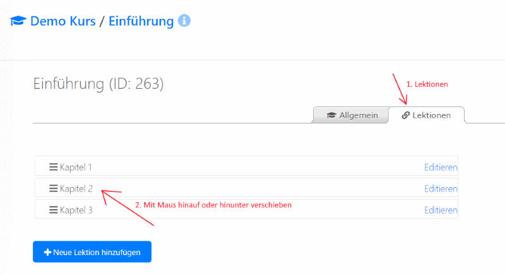Click the graduation cap icon beside Demo Kurs
The image size is (505, 274).
coord(18,21)
